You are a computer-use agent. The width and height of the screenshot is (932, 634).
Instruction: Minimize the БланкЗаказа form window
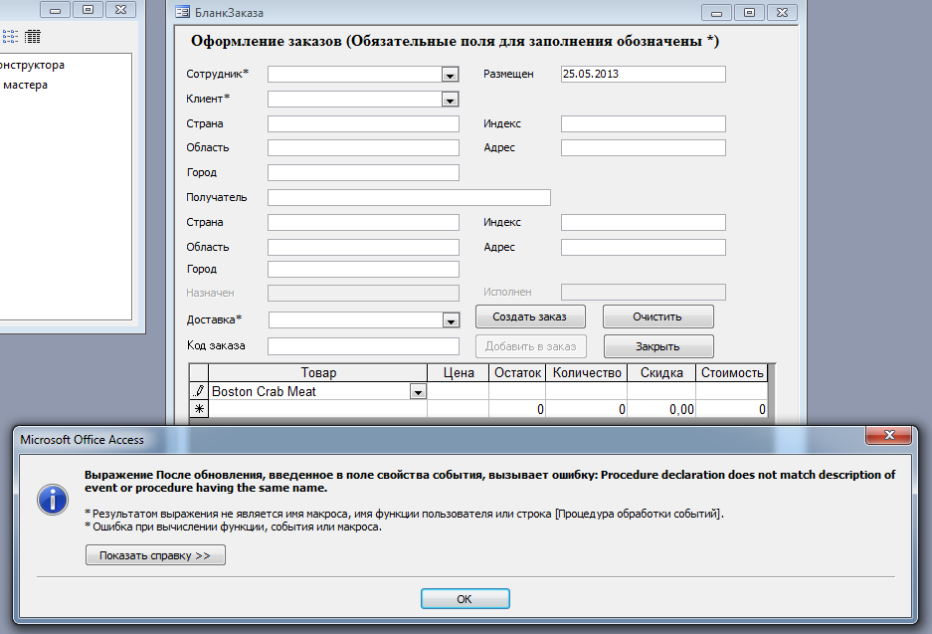coord(716,13)
